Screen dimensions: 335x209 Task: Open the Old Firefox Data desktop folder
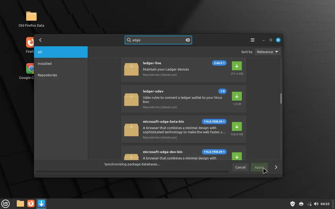(31, 19)
